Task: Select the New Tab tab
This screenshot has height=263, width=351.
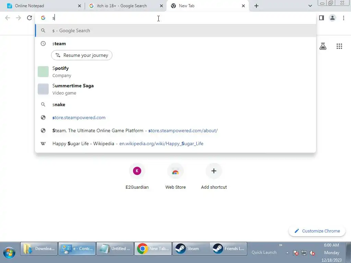Action: [207, 6]
